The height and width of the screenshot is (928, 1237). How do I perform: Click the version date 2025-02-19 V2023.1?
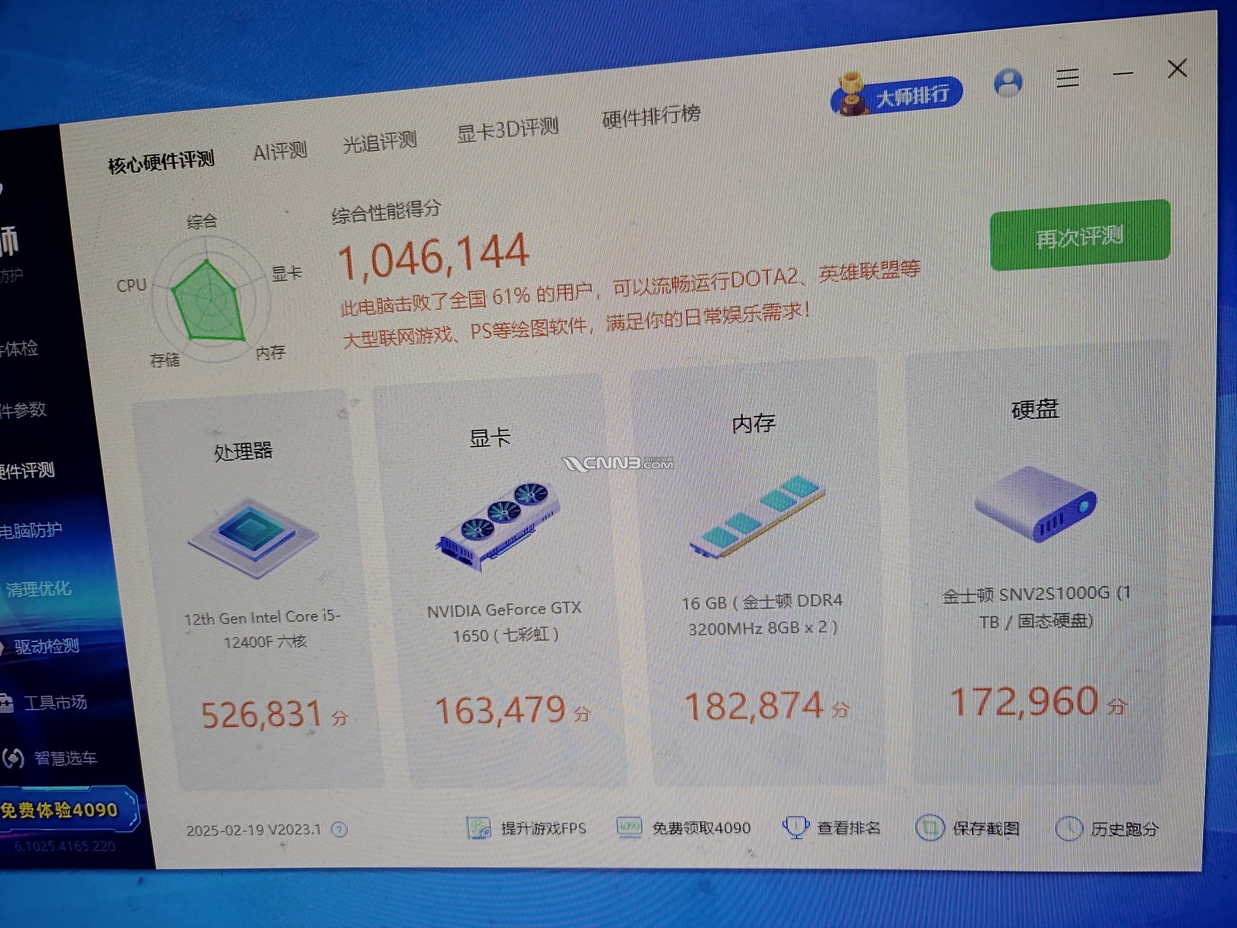pyautogui.click(x=253, y=830)
